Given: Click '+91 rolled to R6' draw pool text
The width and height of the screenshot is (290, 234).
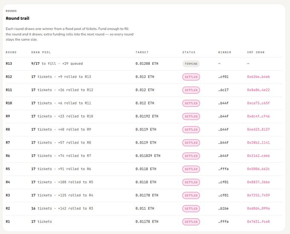Looking at the screenshot, I should (x=75, y=169).
